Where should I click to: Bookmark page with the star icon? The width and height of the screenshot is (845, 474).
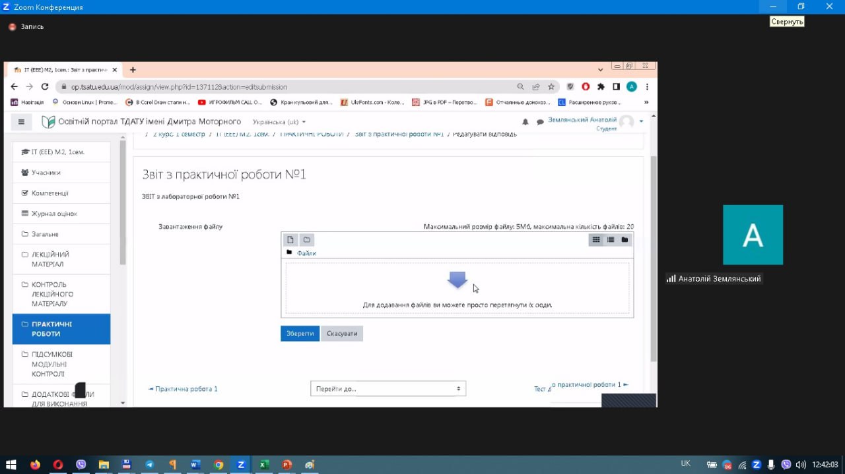coord(551,86)
